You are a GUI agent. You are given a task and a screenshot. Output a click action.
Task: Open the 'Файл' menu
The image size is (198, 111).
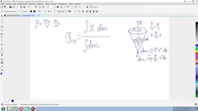[3, 4]
